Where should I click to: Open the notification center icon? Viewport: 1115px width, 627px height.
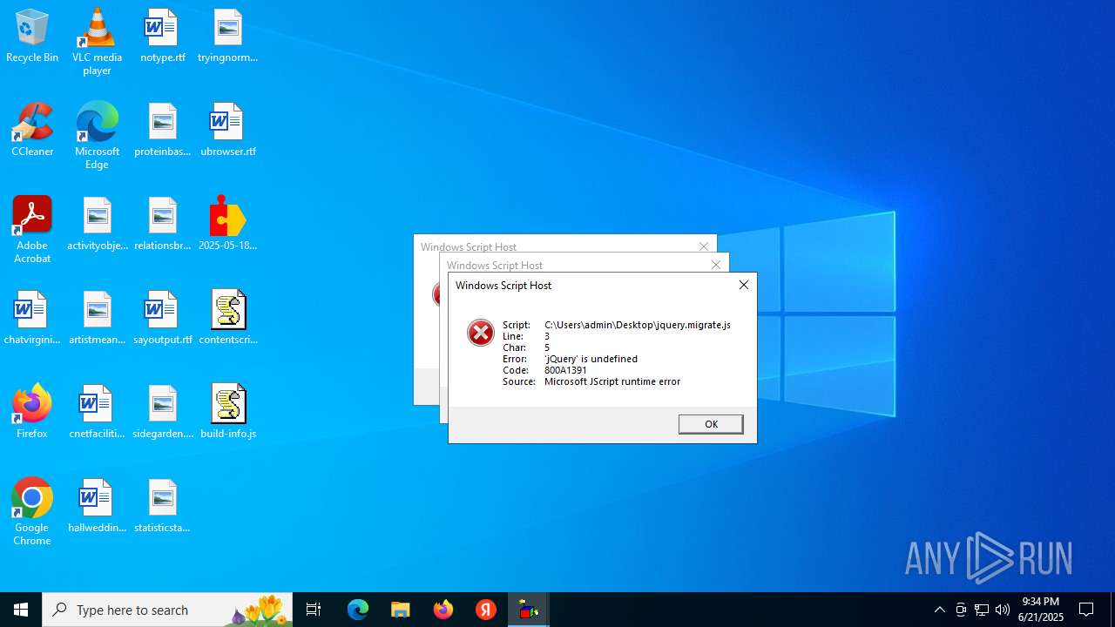pyautogui.click(x=1087, y=610)
